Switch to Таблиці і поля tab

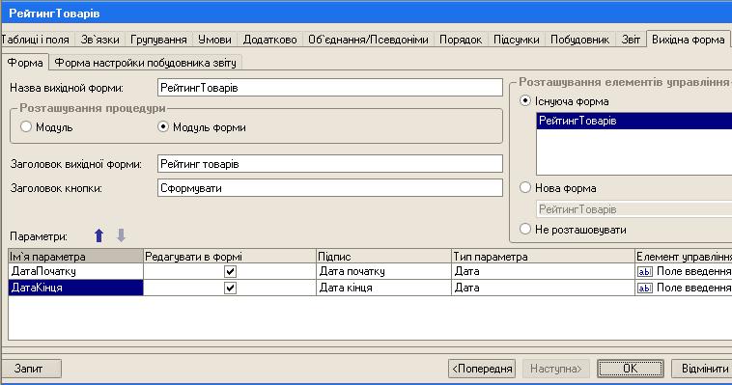[38, 40]
